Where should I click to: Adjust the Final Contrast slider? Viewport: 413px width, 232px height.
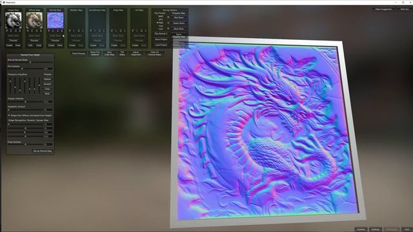point(26,144)
